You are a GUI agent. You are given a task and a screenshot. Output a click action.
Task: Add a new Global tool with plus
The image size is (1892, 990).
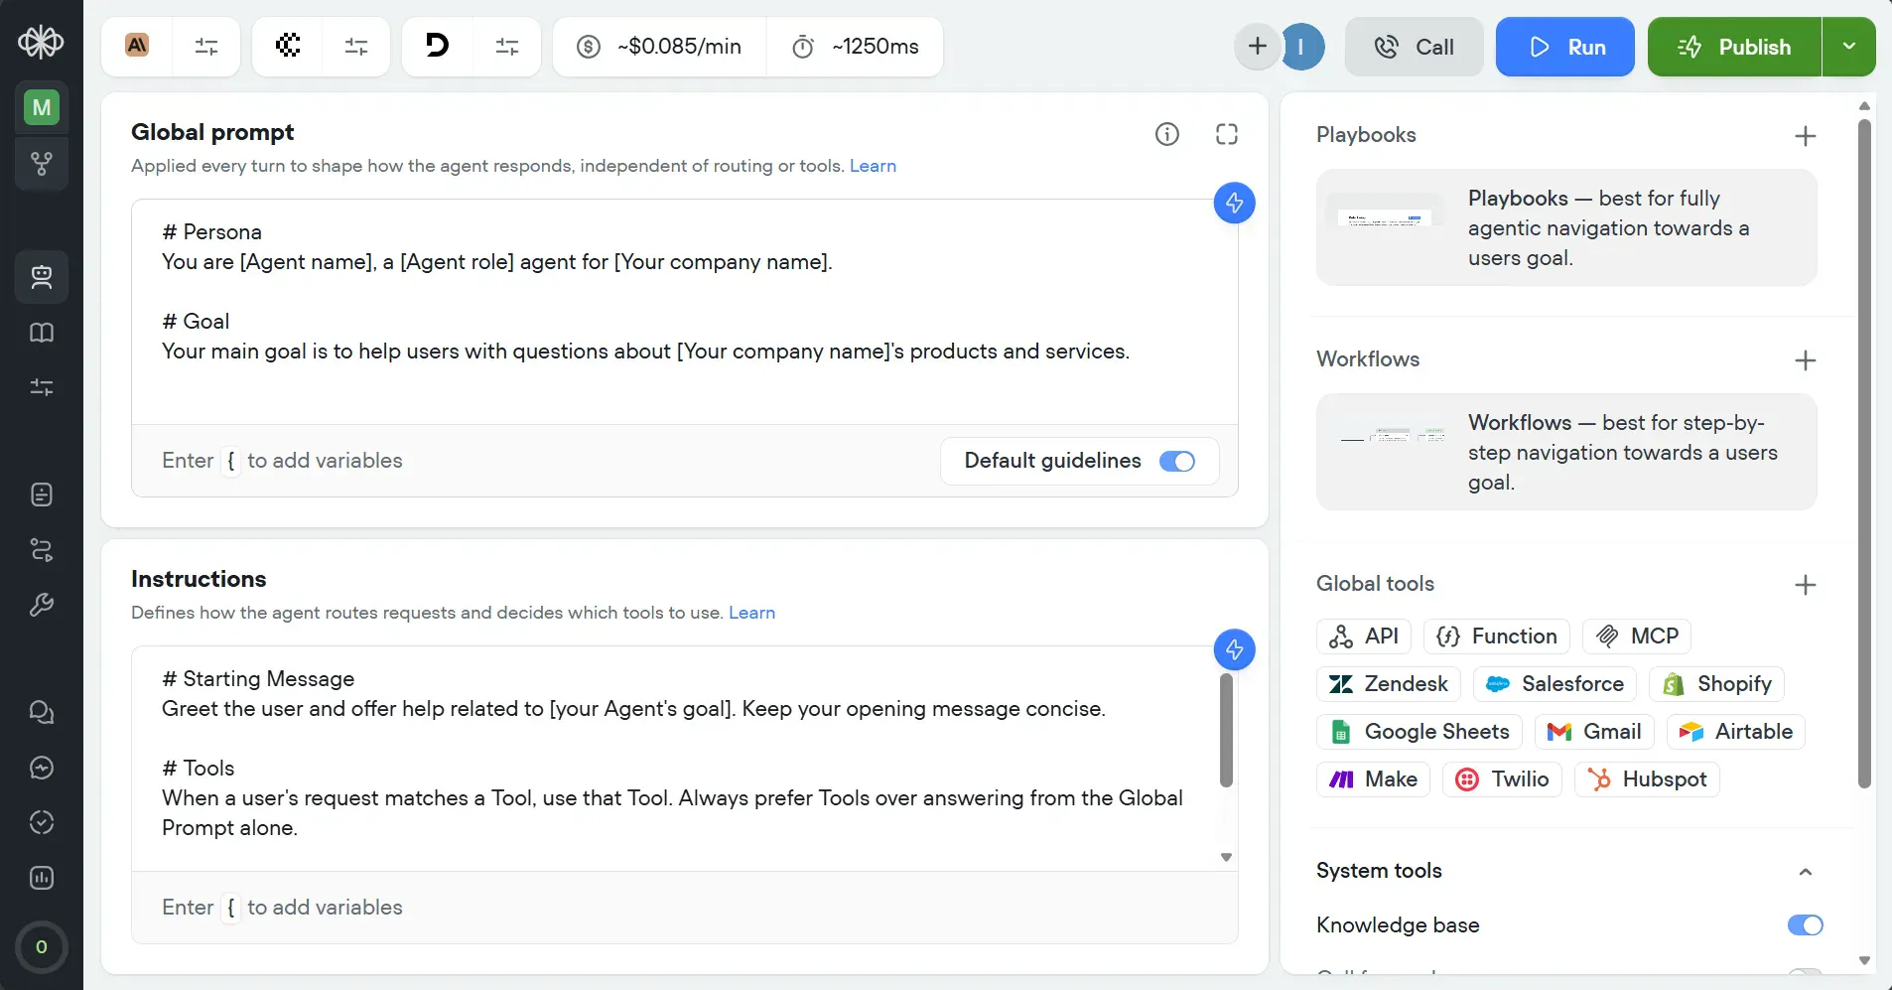pos(1806,585)
